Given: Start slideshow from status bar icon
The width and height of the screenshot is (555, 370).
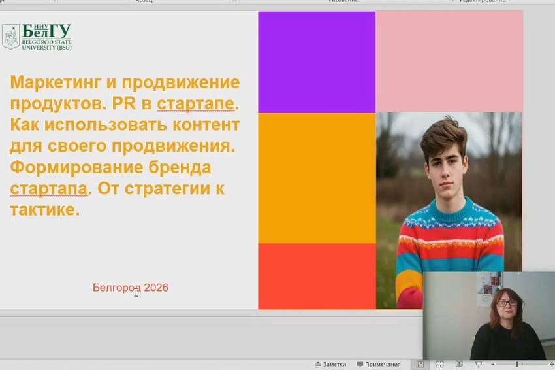Looking at the screenshot, I should [x=479, y=364].
